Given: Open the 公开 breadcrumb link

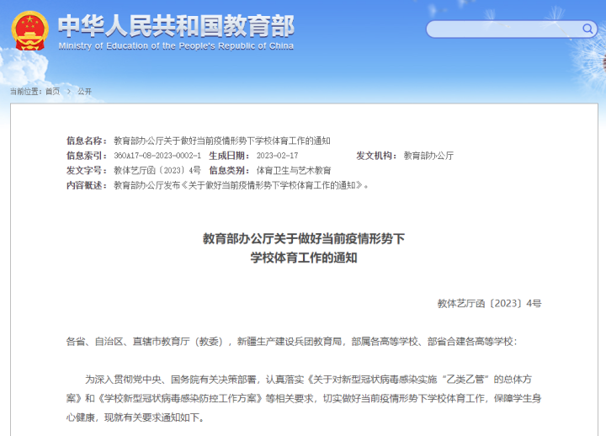Looking at the screenshot, I should pos(84,91).
